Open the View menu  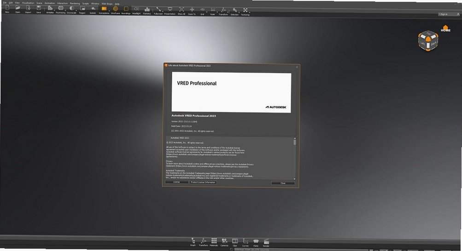[x=18, y=3]
